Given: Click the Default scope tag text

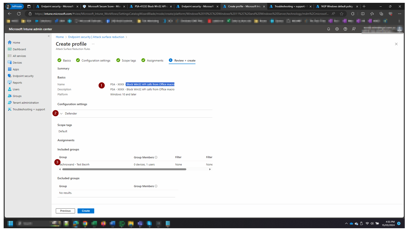Looking at the screenshot, I should click(x=63, y=131).
